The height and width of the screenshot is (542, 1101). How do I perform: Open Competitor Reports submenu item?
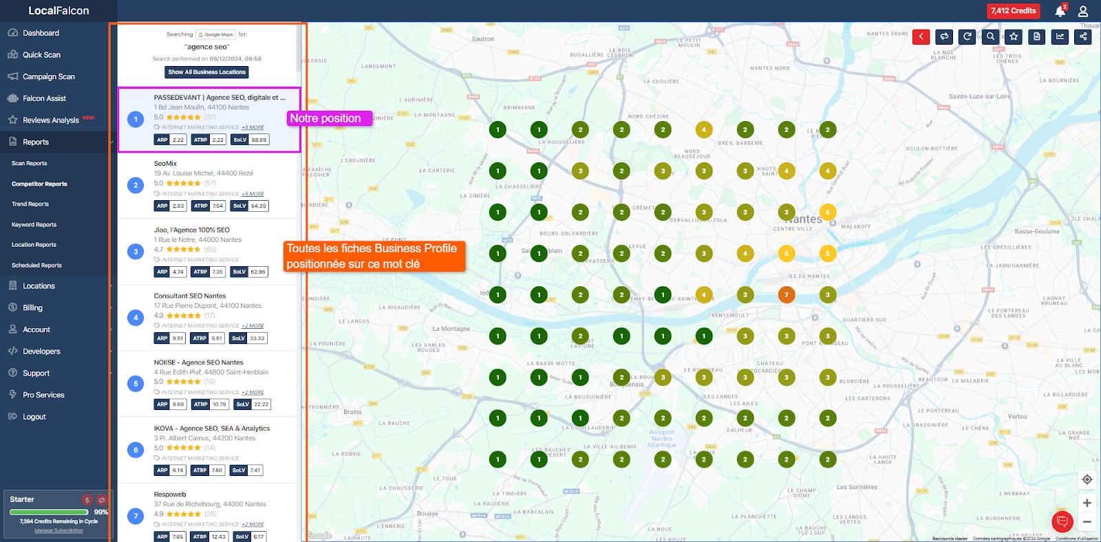(39, 184)
